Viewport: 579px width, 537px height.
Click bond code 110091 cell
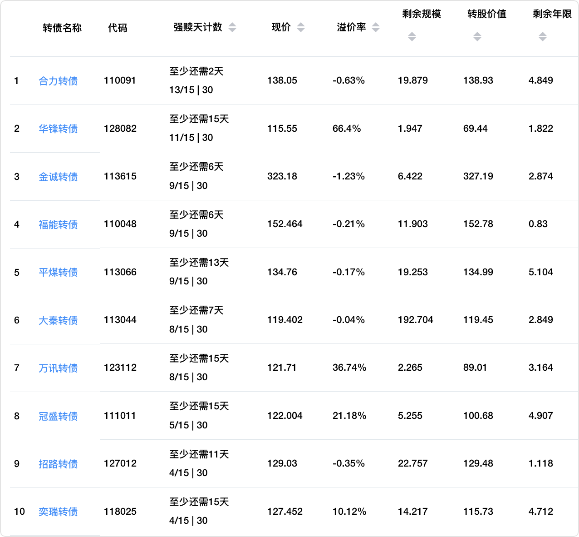120,80
